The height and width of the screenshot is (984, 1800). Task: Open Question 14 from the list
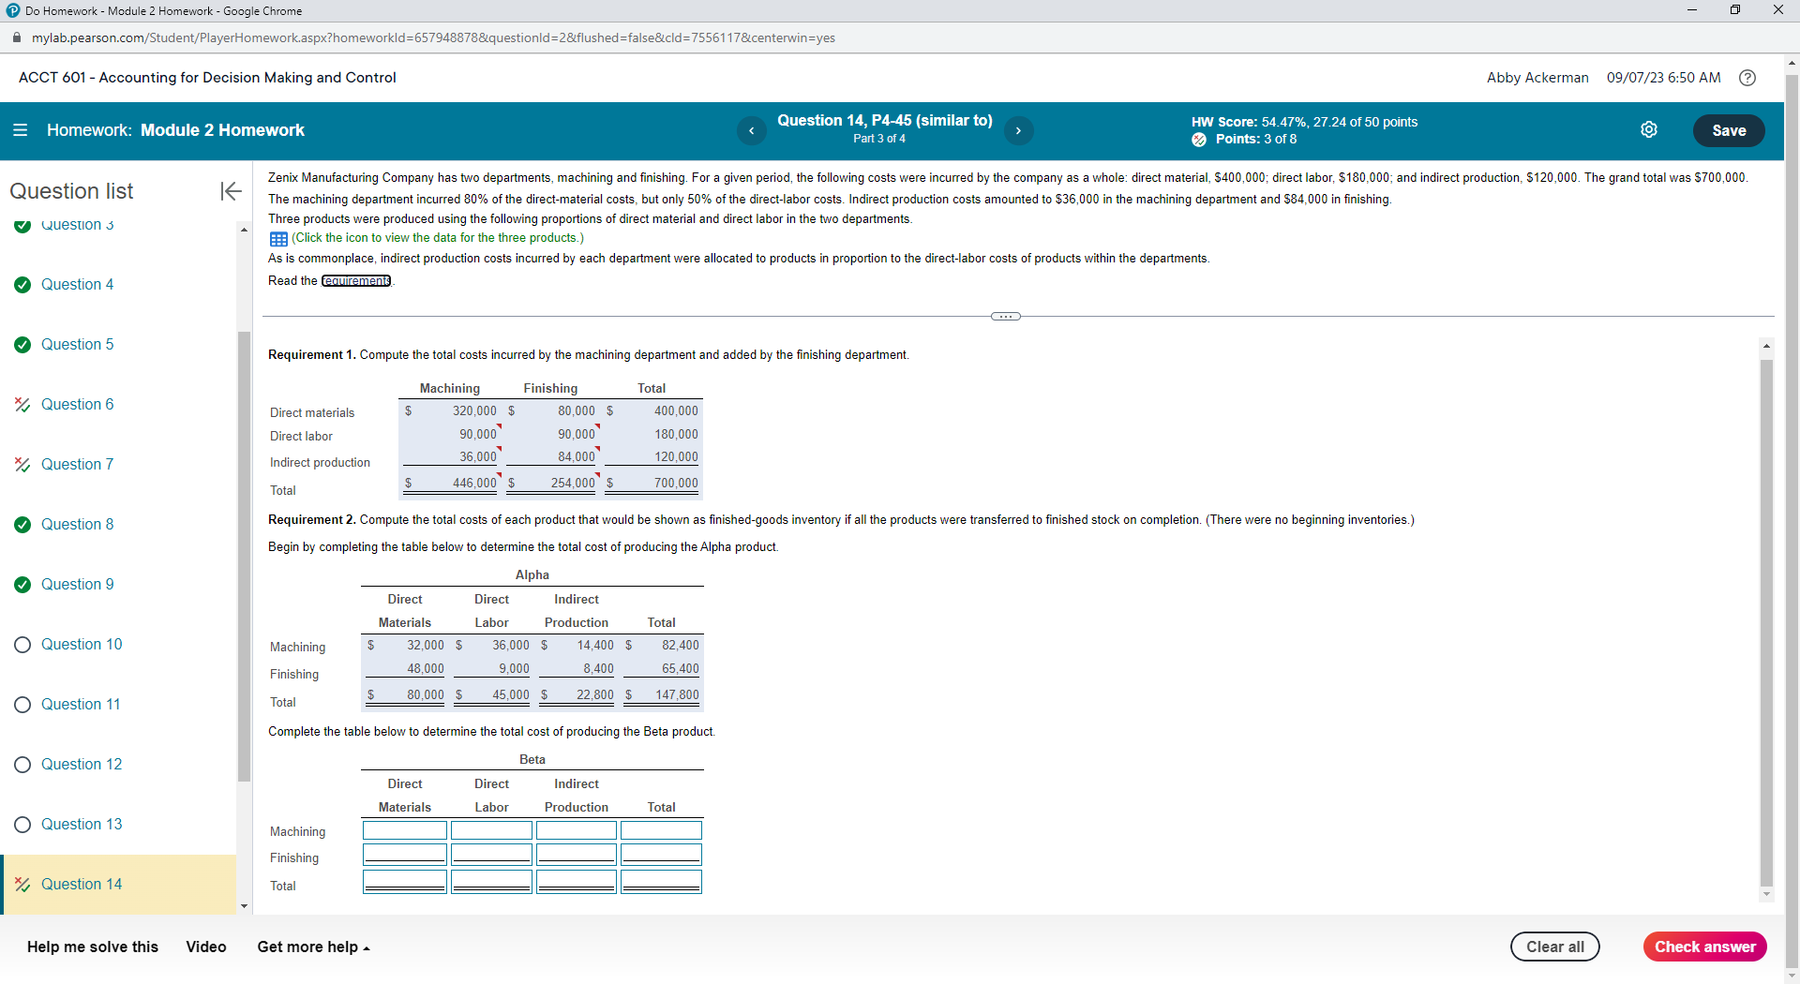(x=82, y=885)
